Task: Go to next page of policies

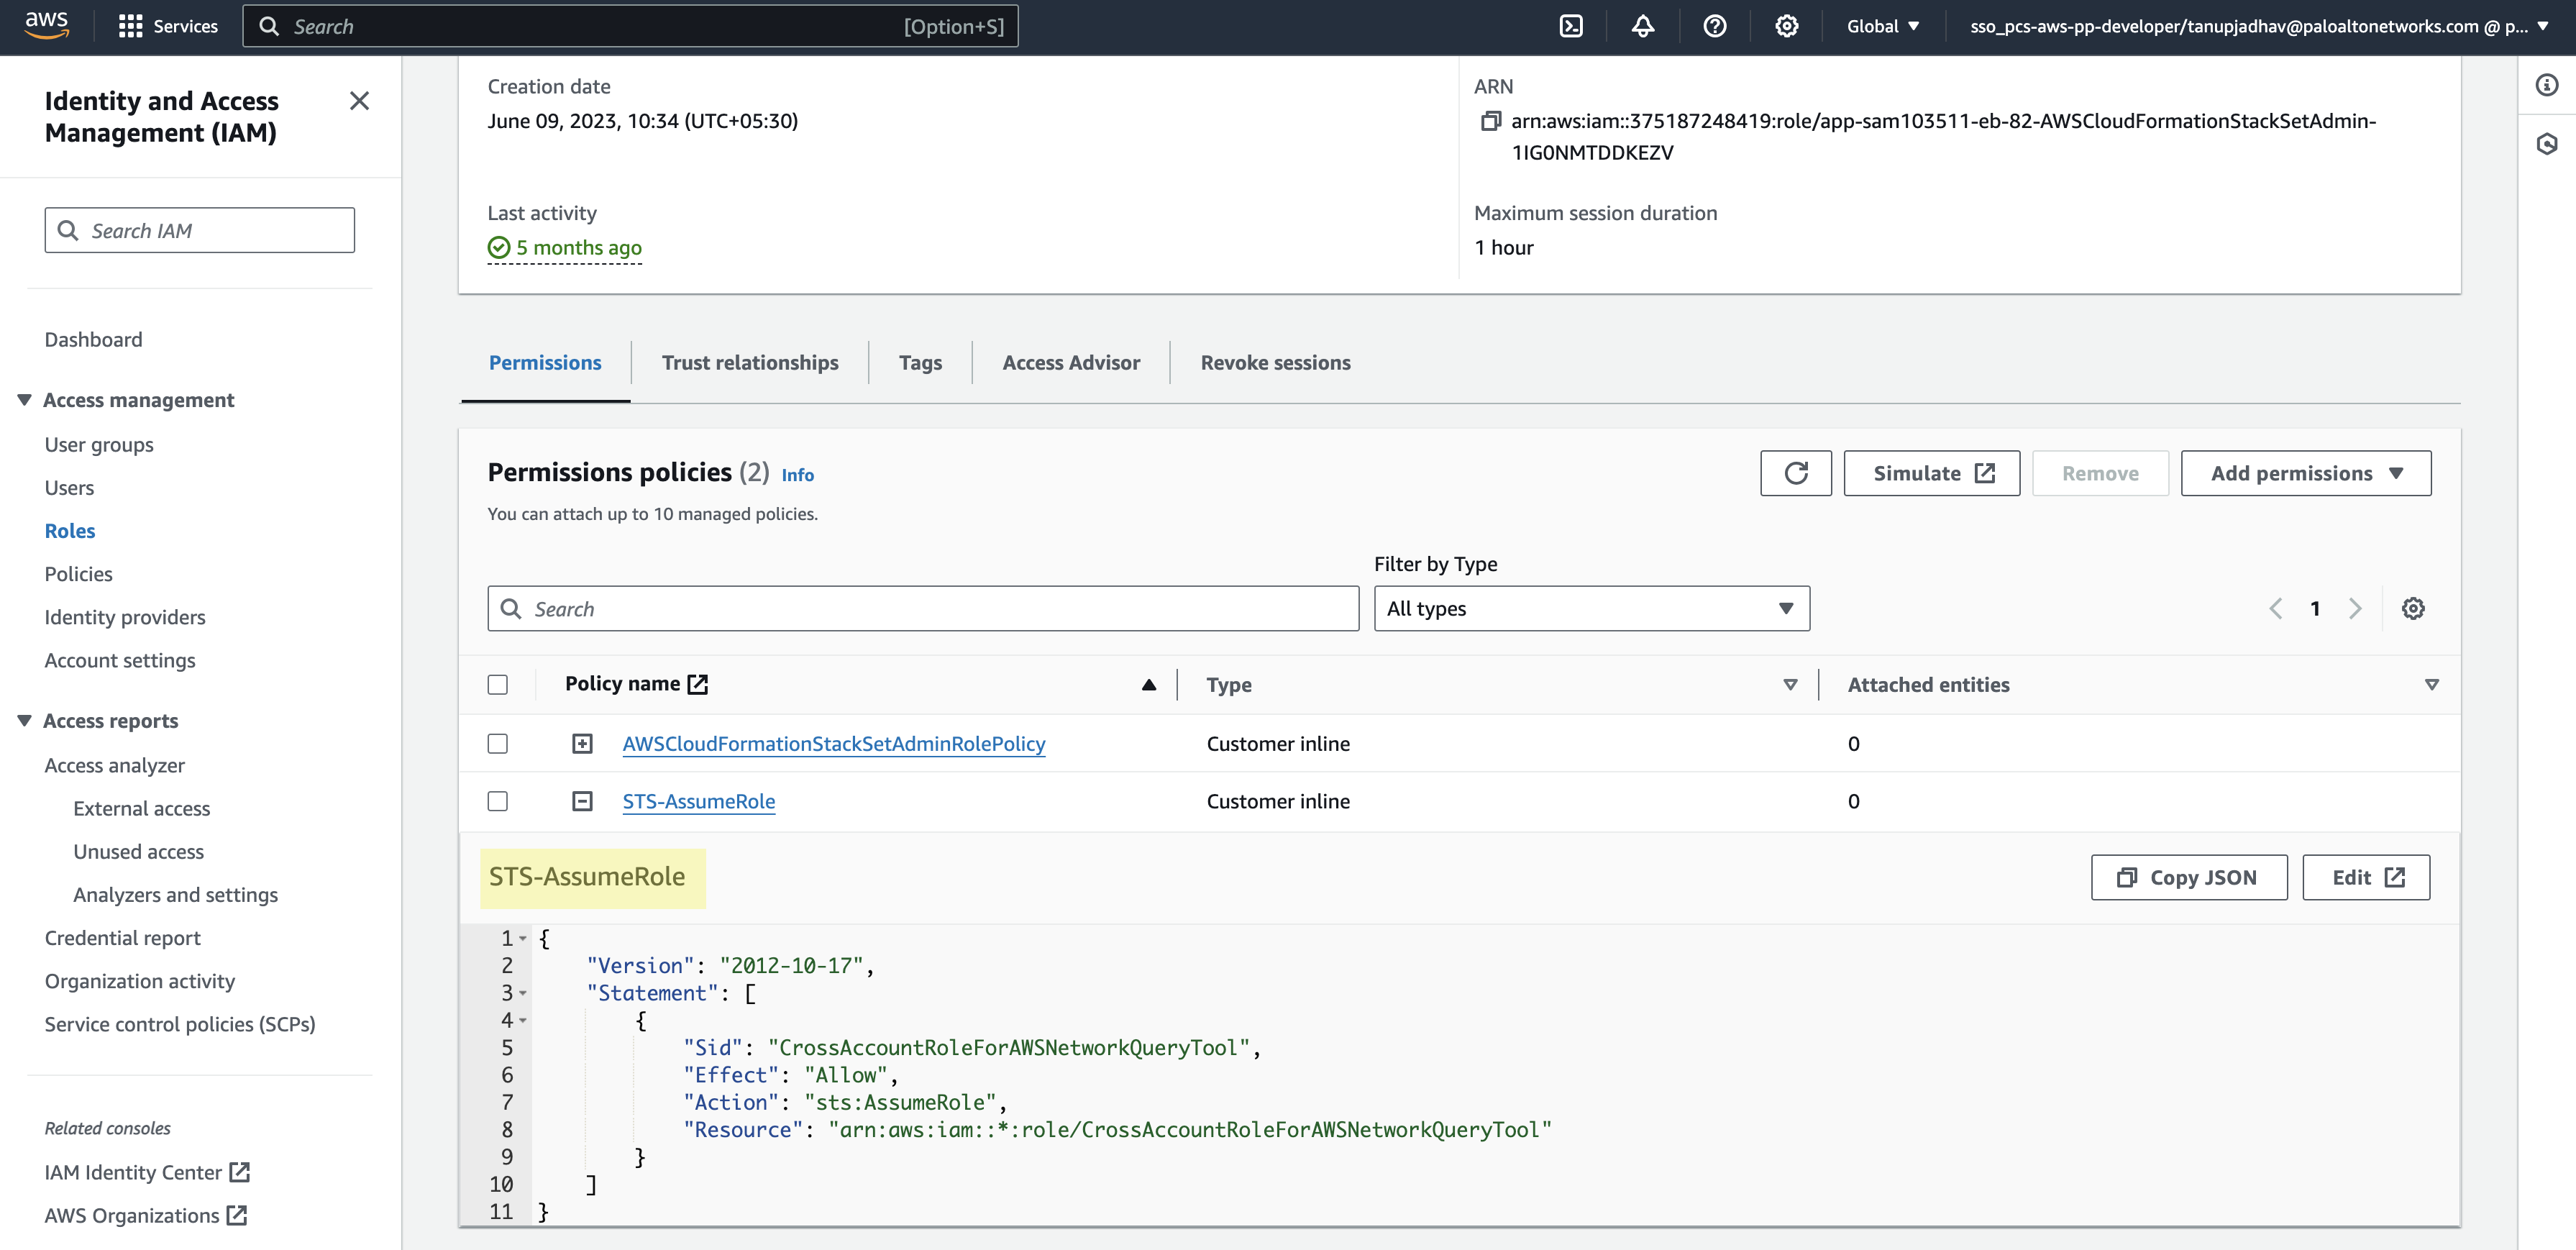Action: [2355, 608]
